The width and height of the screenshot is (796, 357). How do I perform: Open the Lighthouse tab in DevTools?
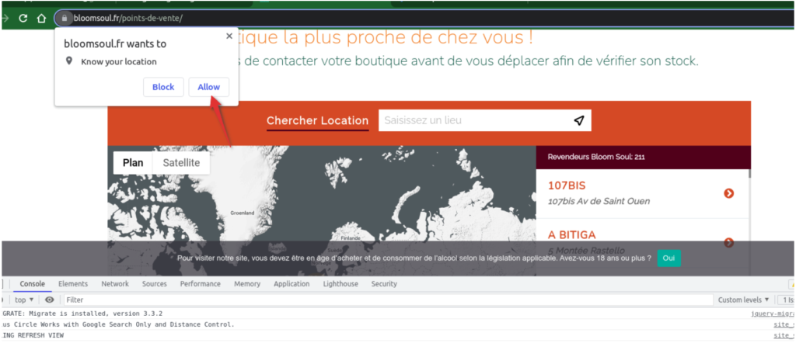[x=340, y=284]
